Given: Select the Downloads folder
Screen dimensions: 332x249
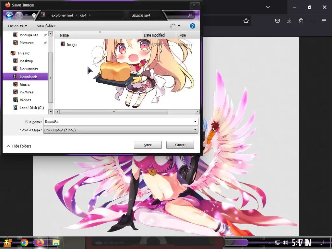Looking at the screenshot, I should click(x=25, y=77).
